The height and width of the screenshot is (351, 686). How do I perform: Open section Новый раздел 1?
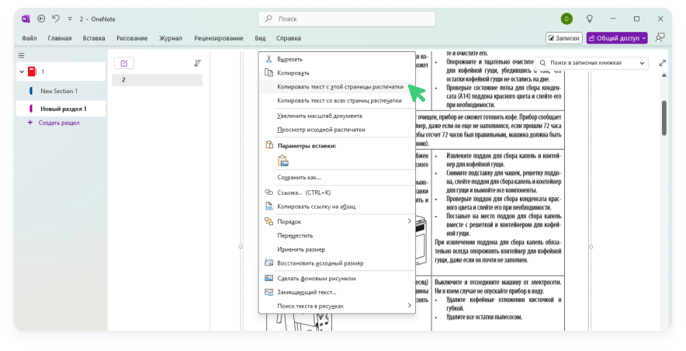[x=61, y=109]
